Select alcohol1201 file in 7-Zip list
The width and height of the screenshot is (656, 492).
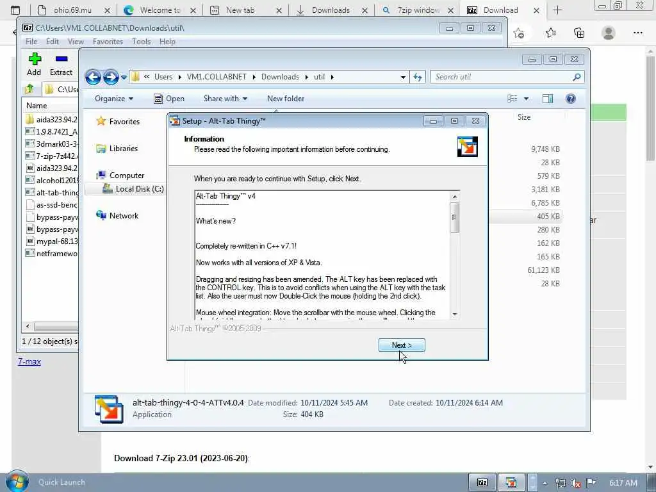(x=51, y=180)
